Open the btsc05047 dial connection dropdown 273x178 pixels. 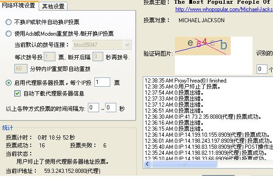pyautogui.click(x=127, y=45)
